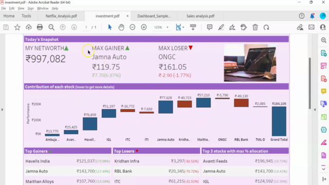Go to next page arrow

74,27
